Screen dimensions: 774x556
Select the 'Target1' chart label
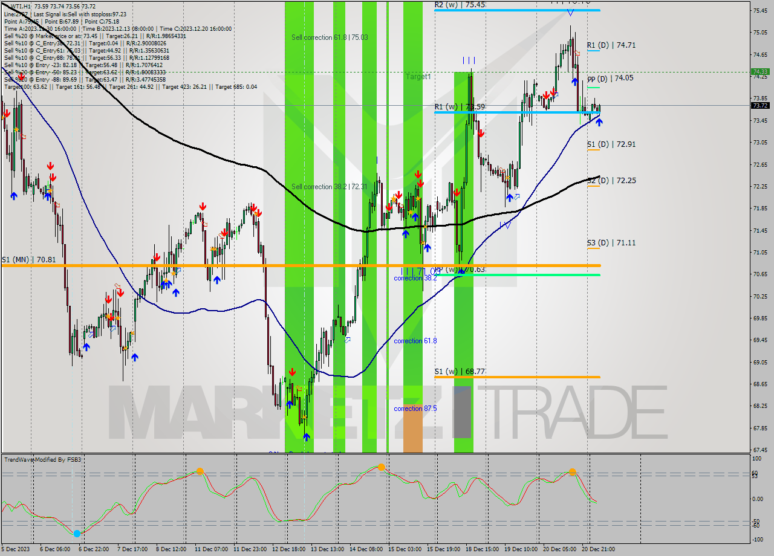(x=418, y=77)
